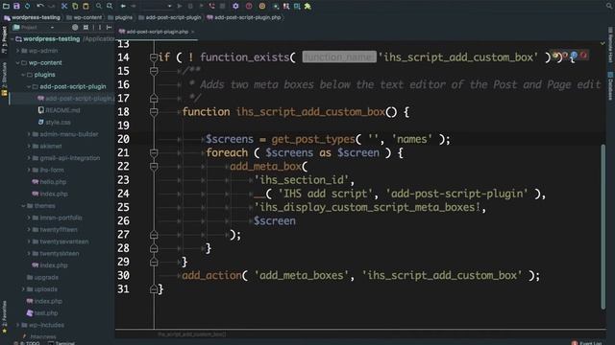Toggle code fold at line 18

pyautogui.click(x=154, y=112)
